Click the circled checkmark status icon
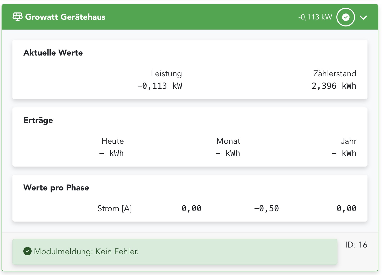 (x=345, y=17)
